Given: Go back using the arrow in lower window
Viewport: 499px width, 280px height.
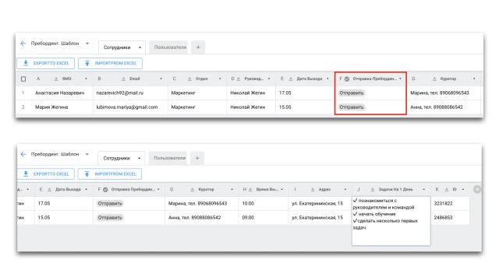Looking at the screenshot, I should 23,154.
